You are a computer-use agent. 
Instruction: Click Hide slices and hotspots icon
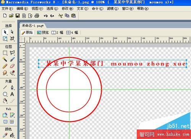(5, 122)
